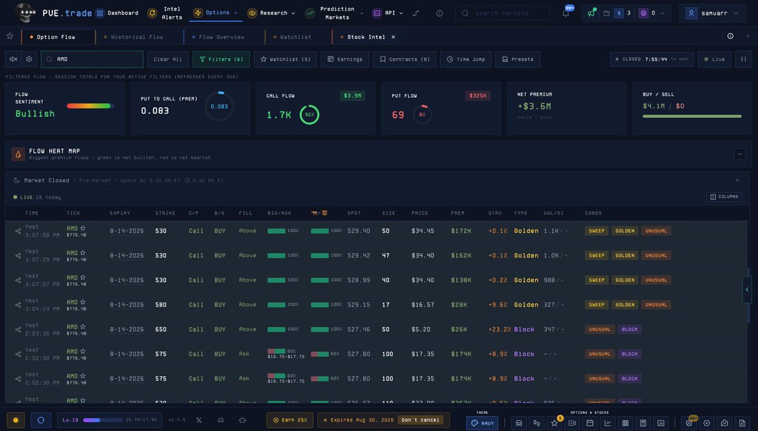This screenshot has height=431, width=758.
Task: Open the Dashboard page
Action: coord(117,13)
